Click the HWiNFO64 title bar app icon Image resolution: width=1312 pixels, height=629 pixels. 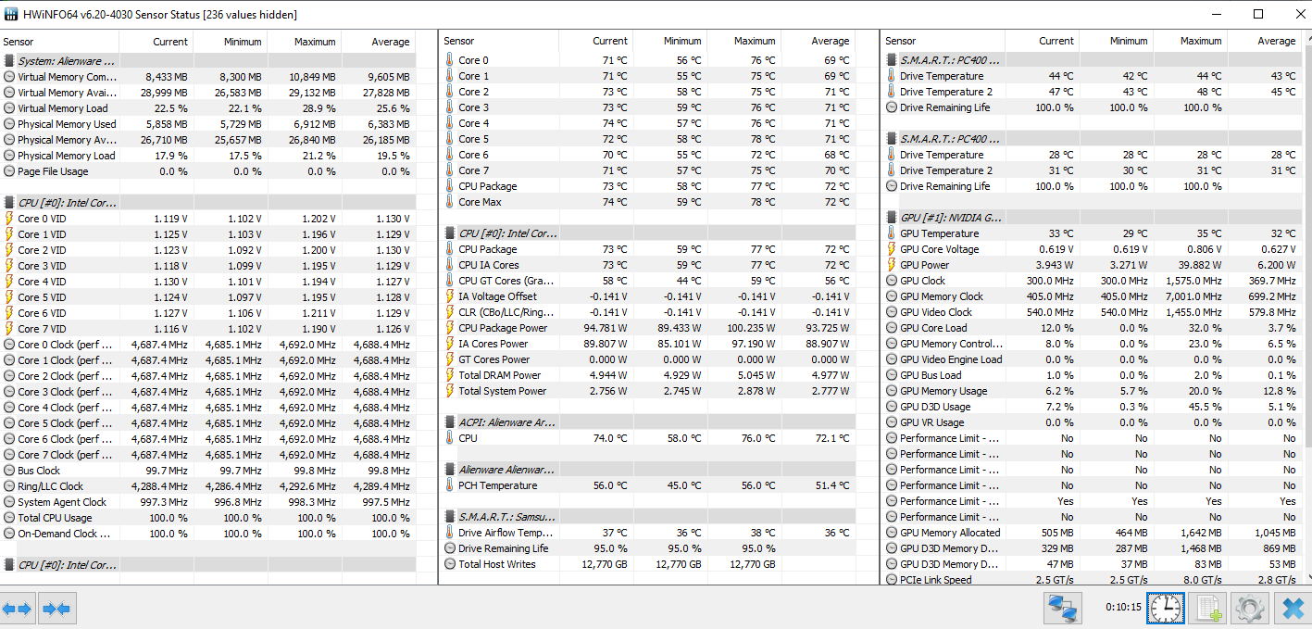tap(12, 15)
